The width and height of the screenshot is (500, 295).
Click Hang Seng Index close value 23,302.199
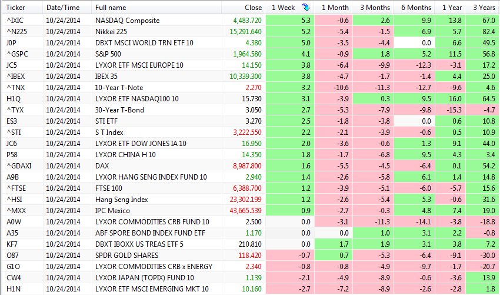243,200
